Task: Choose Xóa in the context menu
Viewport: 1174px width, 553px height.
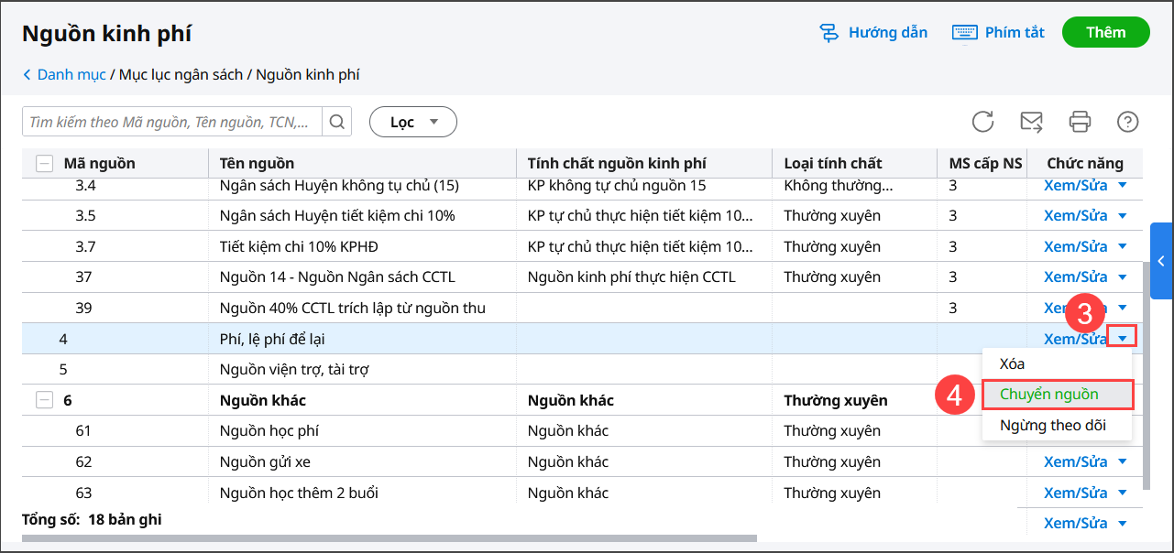Action: tap(1012, 364)
